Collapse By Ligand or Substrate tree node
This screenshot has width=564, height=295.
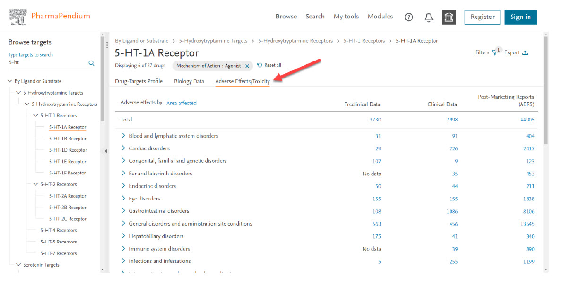tap(10, 81)
